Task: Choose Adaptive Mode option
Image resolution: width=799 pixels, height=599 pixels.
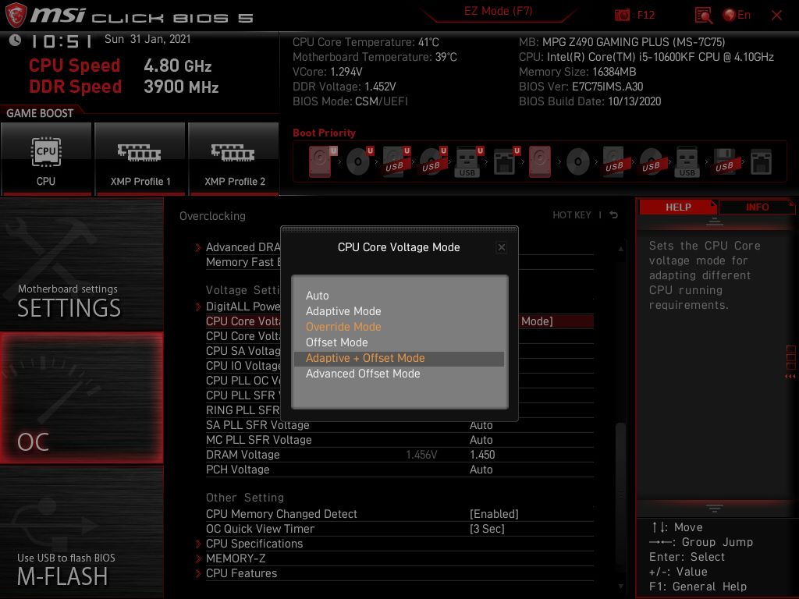Action: click(x=399, y=311)
